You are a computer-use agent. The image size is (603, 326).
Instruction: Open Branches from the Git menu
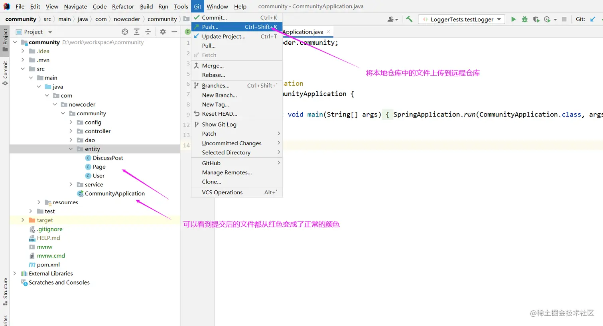coord(237,85)
